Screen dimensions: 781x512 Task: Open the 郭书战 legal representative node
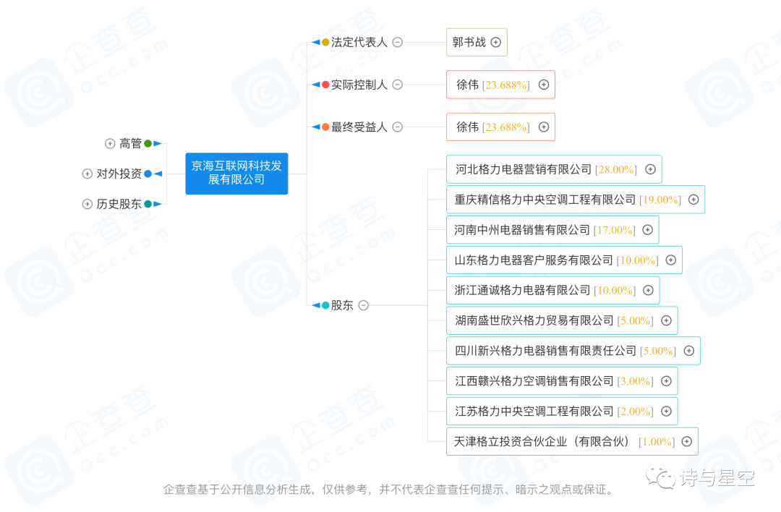477,43
